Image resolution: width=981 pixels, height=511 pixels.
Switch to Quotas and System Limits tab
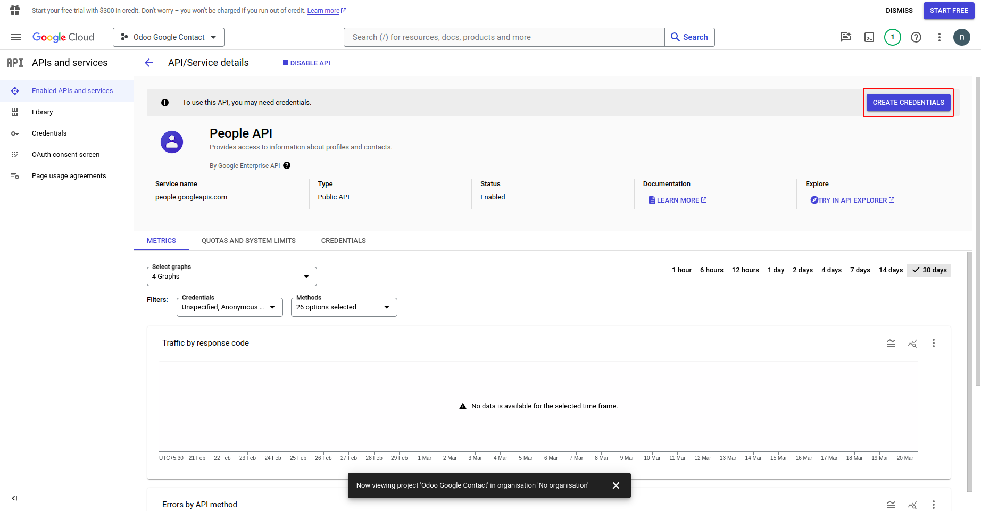(x=248, y=241)
